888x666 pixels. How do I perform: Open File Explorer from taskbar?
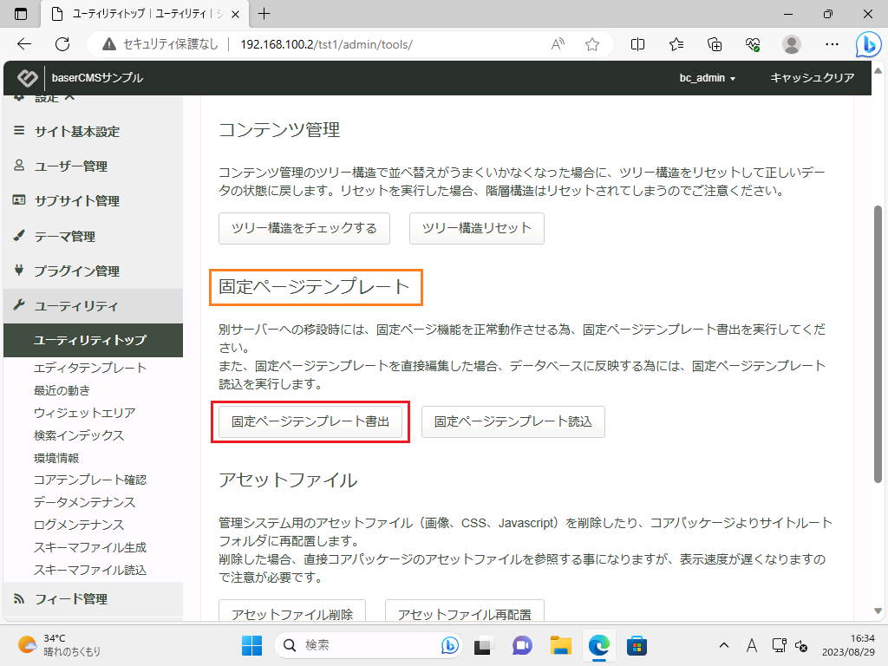pyautogui.click(x=561, y=645)
